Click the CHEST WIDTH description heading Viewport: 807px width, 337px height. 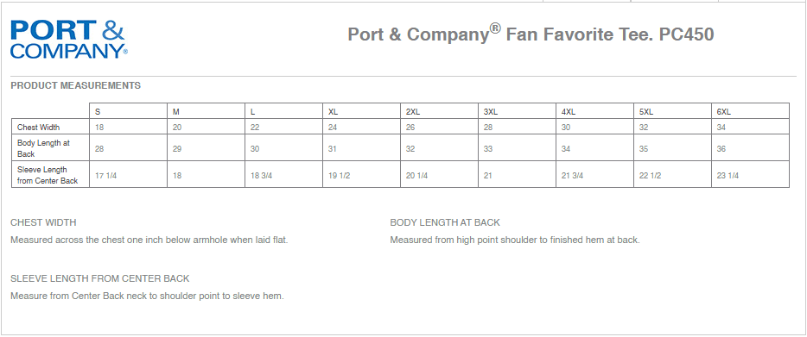click(43, 222)
